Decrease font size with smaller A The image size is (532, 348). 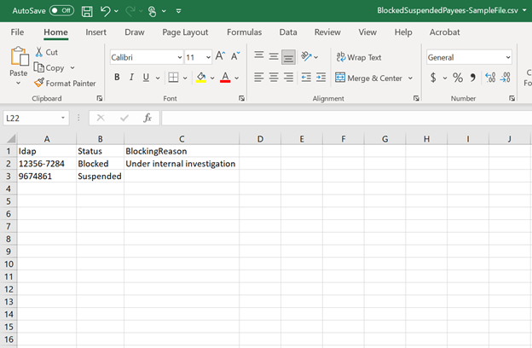tap(235, 55)
